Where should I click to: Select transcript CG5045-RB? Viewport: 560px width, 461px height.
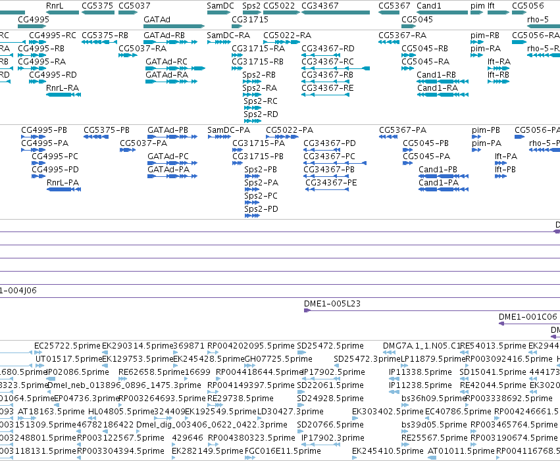[425, 49]
